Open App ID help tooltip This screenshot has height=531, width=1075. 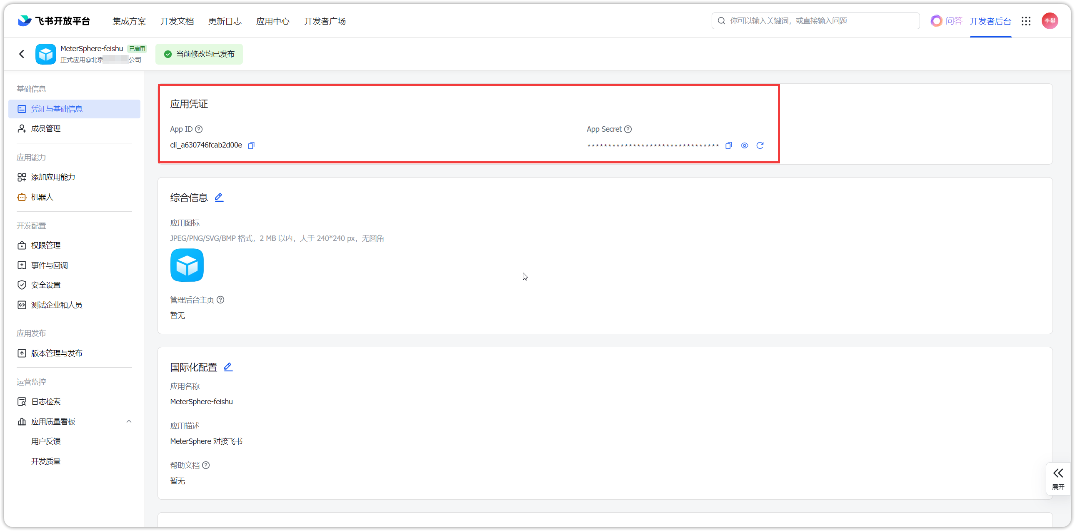(199, 129)
